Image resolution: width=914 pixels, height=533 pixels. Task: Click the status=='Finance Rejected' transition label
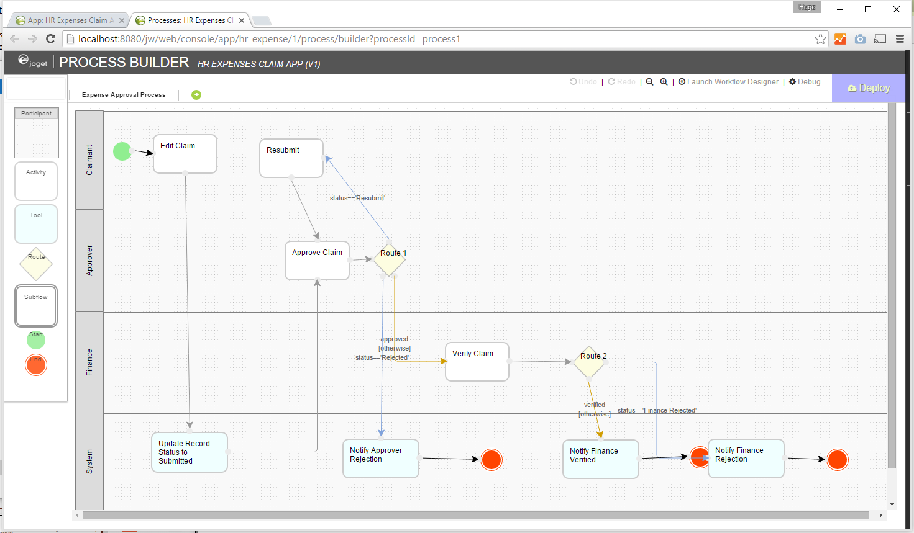tap(657, 410)
